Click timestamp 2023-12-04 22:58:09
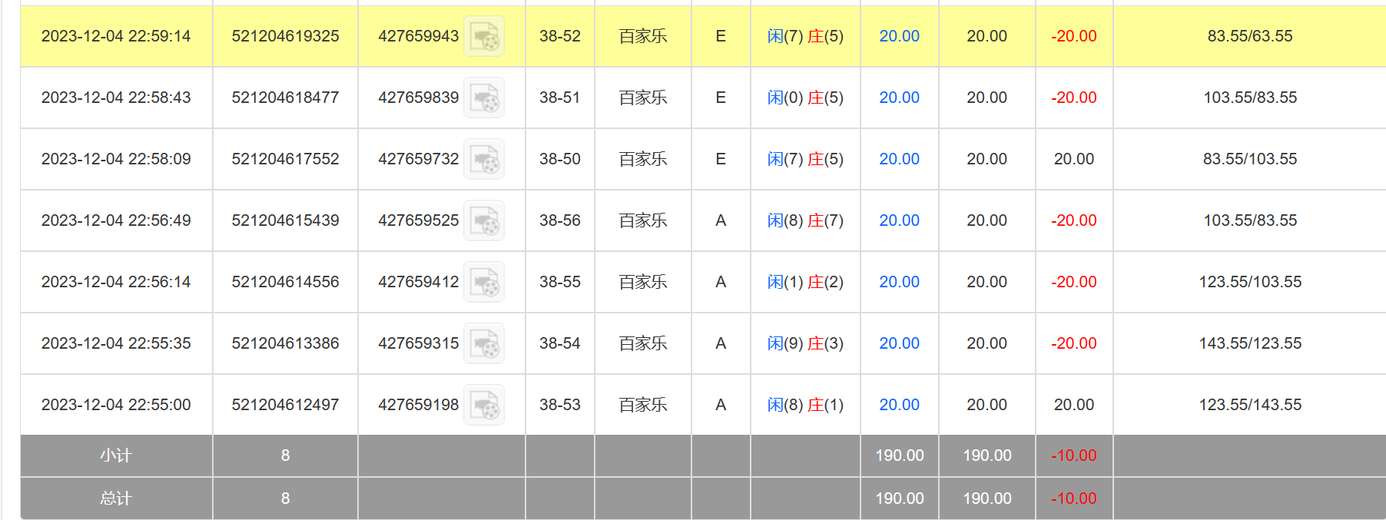Screen dimensions: 1386x520 point(116,159)
